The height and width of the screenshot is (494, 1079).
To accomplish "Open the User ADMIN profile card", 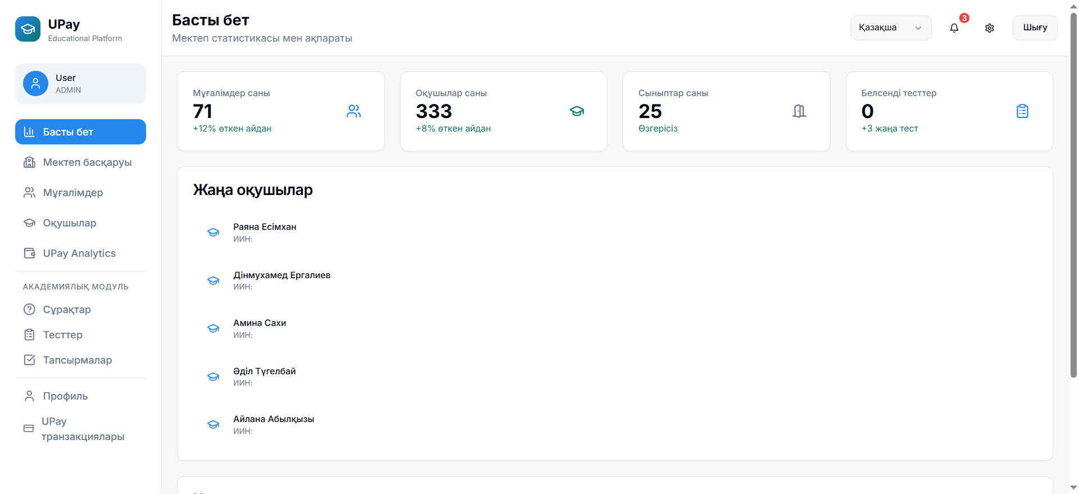I will pos(80,84).
